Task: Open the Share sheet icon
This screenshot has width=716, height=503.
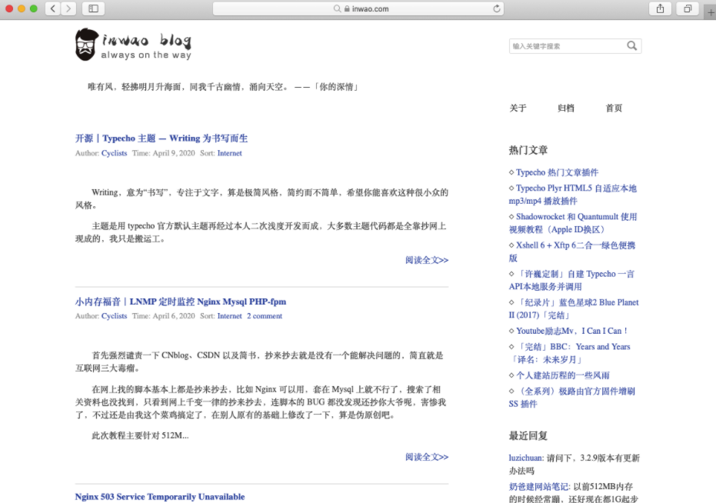Action: point(660,8)
